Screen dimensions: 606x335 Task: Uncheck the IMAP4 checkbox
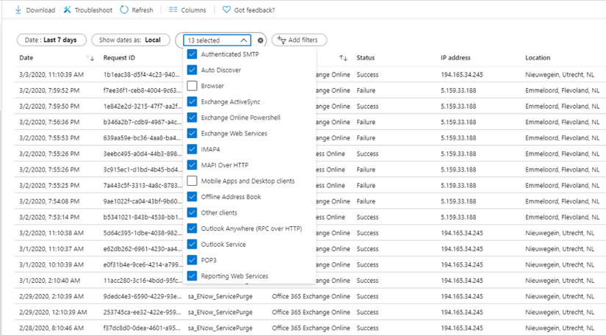[x=192, y=149]
